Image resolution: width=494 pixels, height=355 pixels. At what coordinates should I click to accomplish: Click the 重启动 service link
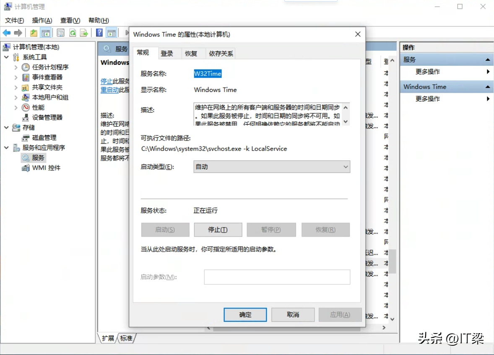(x=109, y=90)
